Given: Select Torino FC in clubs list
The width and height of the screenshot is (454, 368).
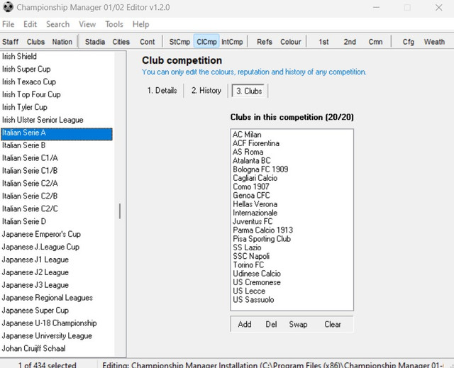Looking at the screenshot, I should [248, 264].
